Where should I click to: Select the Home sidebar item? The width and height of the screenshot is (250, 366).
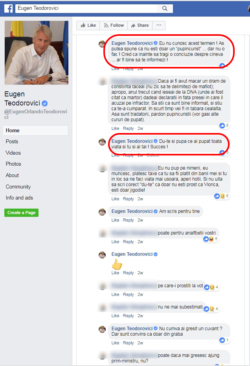click(35, 131)
